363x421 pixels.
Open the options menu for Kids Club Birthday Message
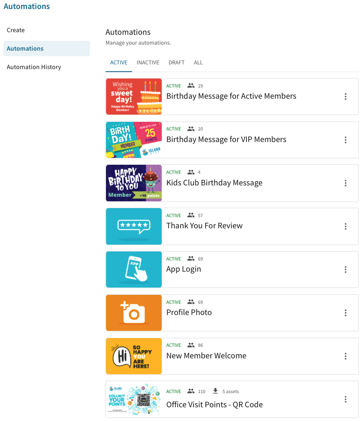(345, 183)
